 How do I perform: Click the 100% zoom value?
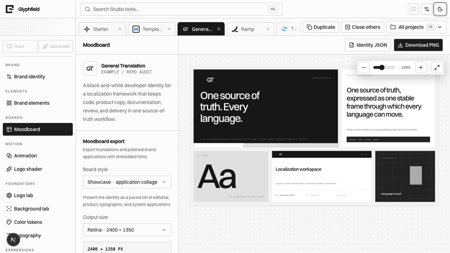405,67
